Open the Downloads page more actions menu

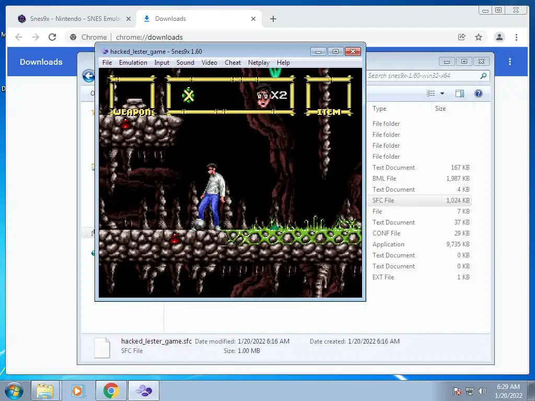pyautogui.click(x=510, y=62)
